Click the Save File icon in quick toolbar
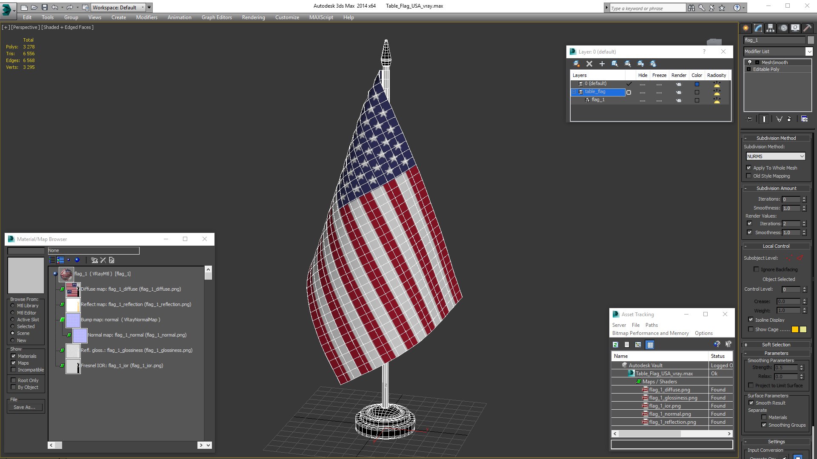This screenshot has width=817, height=459. 44,7
